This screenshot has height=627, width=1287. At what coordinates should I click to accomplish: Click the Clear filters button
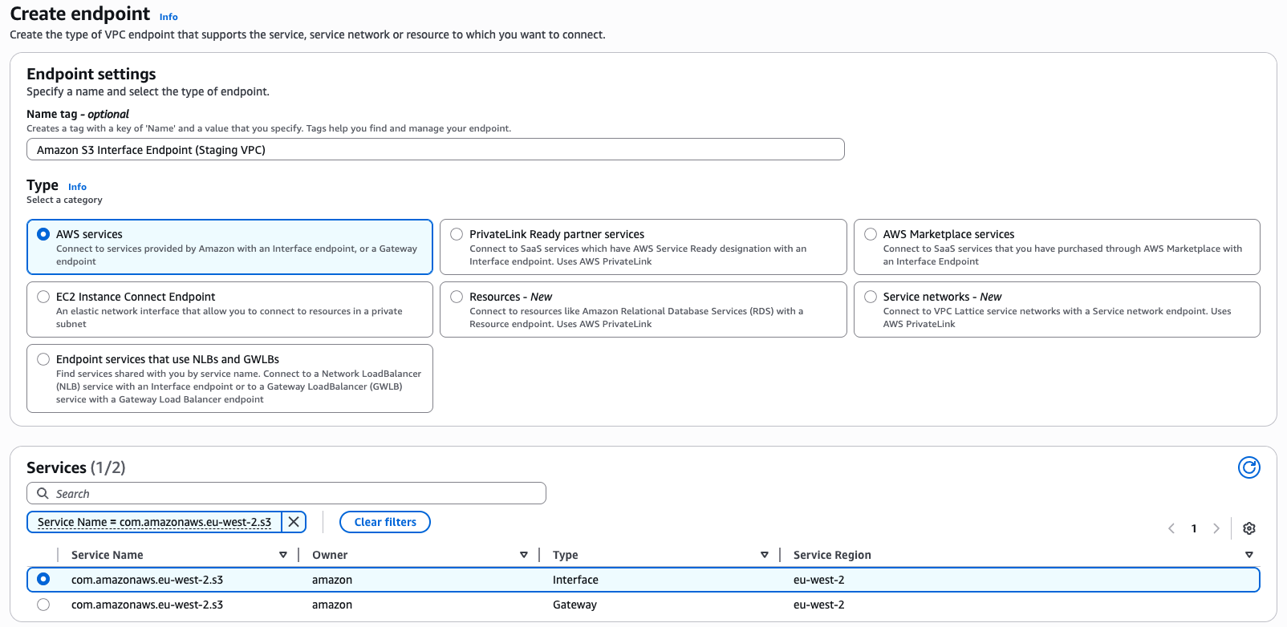(385, 522)
